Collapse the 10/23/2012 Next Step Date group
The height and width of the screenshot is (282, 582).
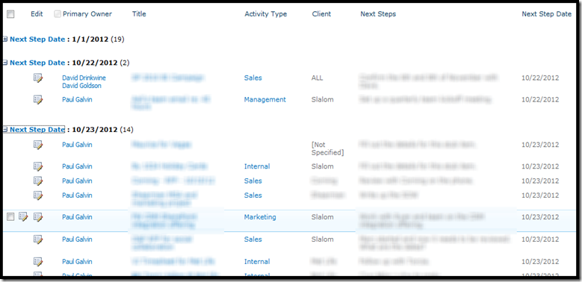click(5, 130)
